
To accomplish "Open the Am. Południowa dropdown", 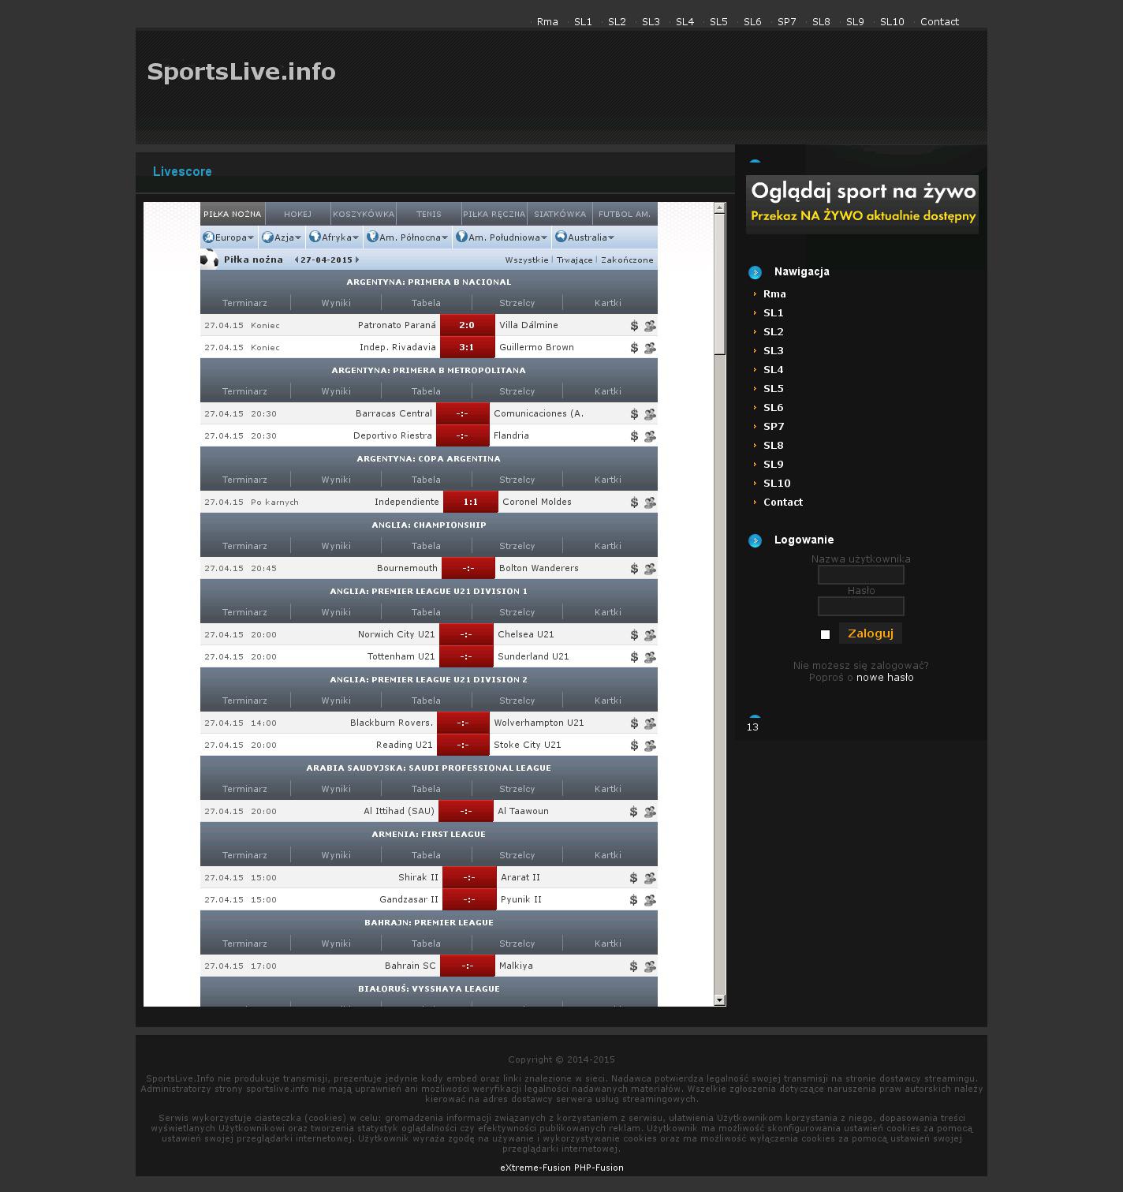I will tap(502, 237).
